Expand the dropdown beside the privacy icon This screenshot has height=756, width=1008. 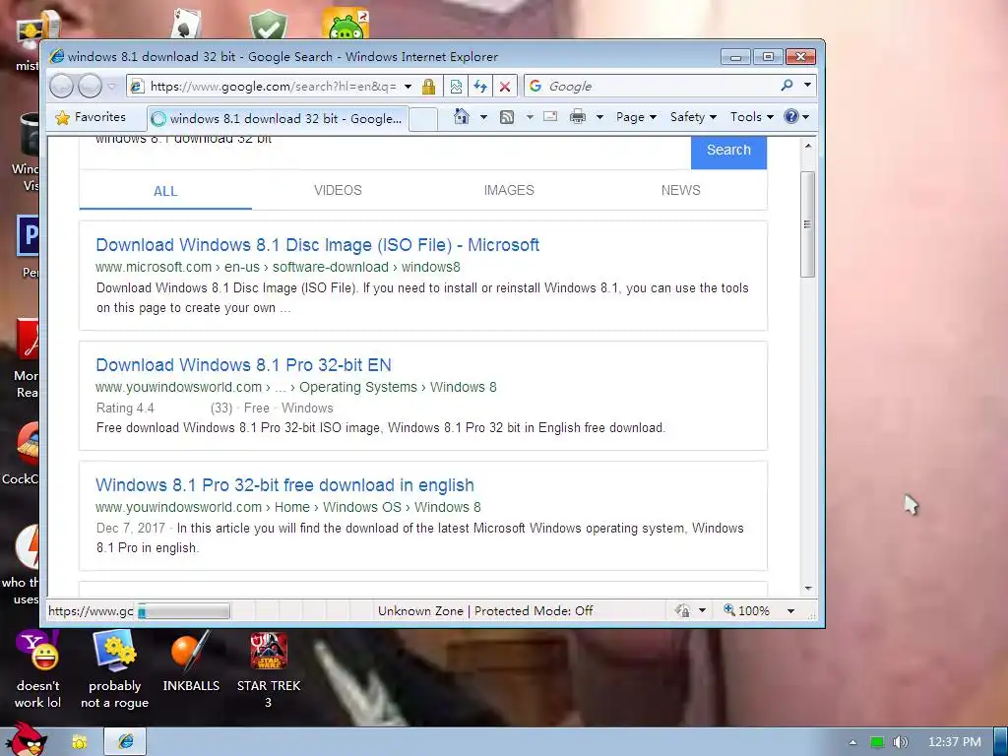(702, 610)
